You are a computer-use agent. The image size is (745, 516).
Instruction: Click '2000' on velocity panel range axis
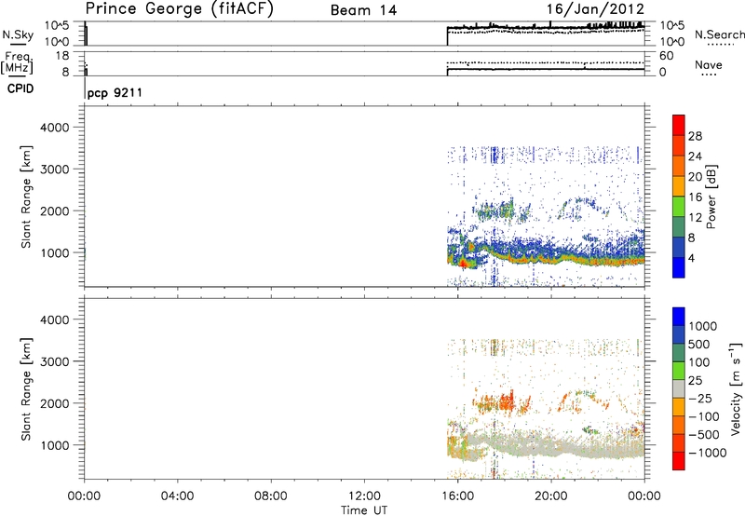point(54,403)
